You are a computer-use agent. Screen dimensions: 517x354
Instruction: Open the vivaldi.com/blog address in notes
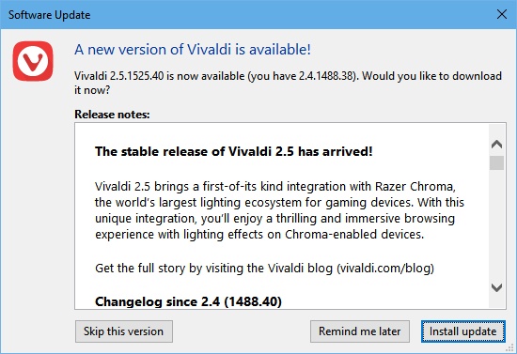(385, 268)
